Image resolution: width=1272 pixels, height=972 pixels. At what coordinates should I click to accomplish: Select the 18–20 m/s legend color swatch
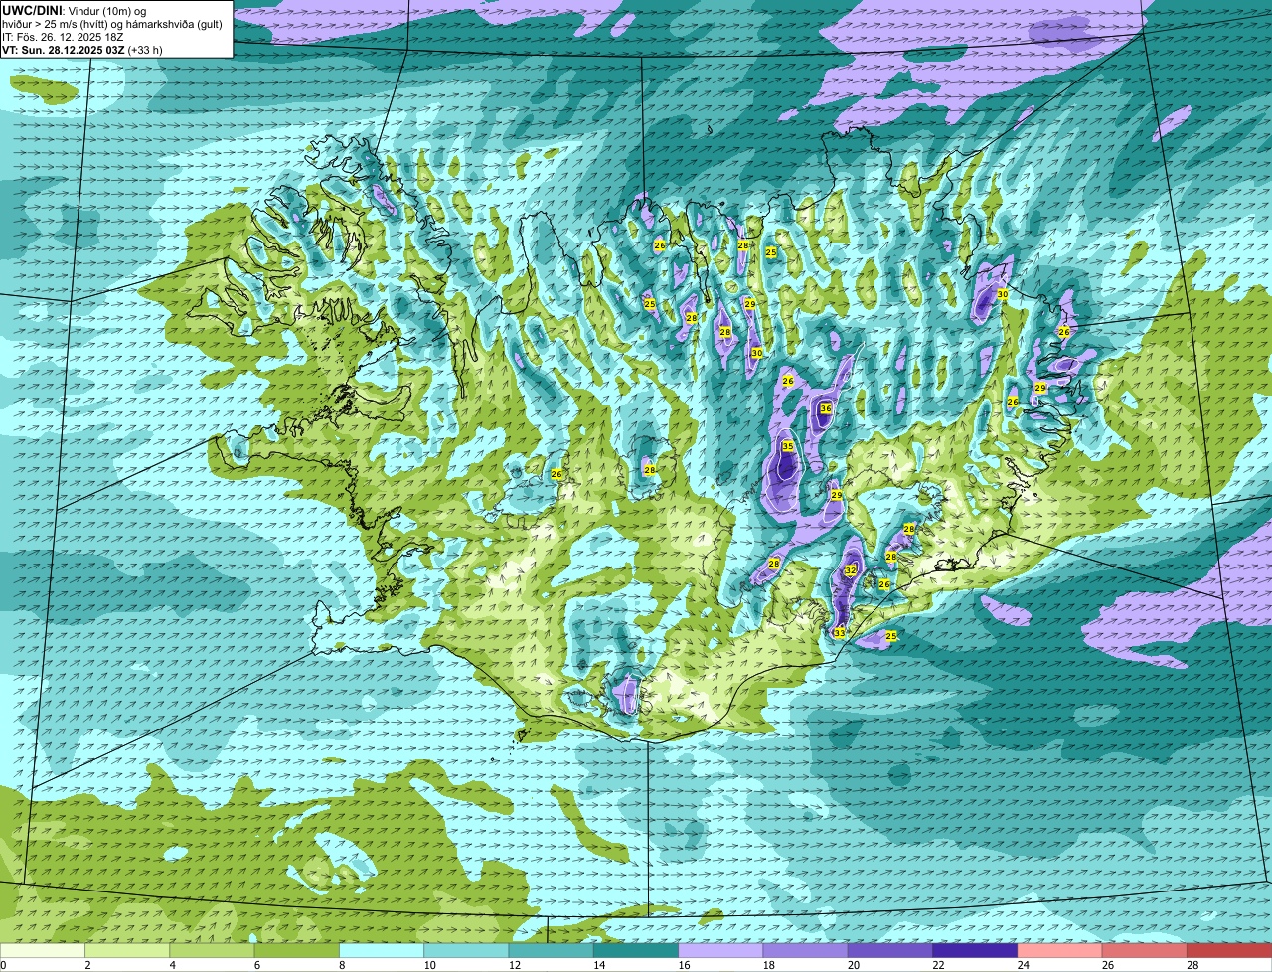[x=806, y=950]
